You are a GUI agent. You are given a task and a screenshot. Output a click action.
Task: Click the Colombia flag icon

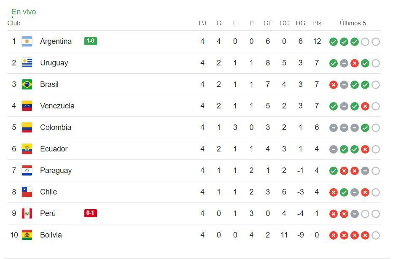[27, 127]
